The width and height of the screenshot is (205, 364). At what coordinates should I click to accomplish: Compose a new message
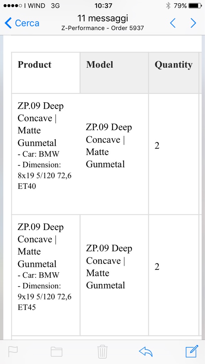coord(192,351)
